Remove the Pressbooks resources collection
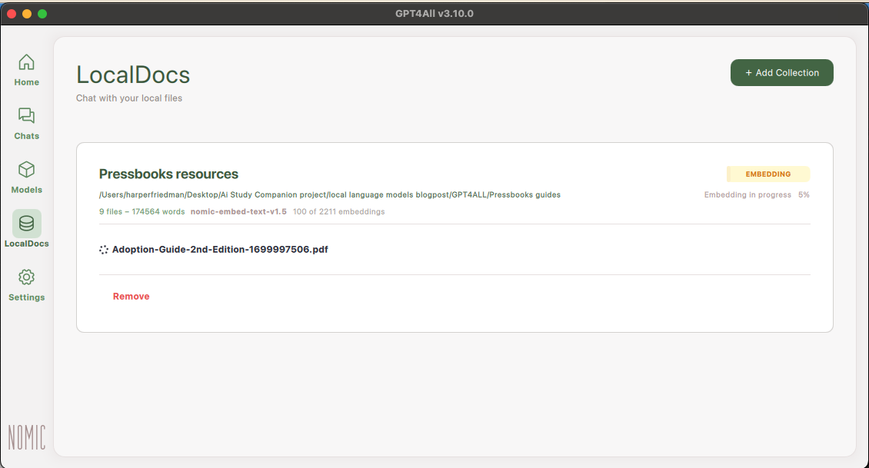The height and width of the screenshot is (468, 869). click(131, 297)
